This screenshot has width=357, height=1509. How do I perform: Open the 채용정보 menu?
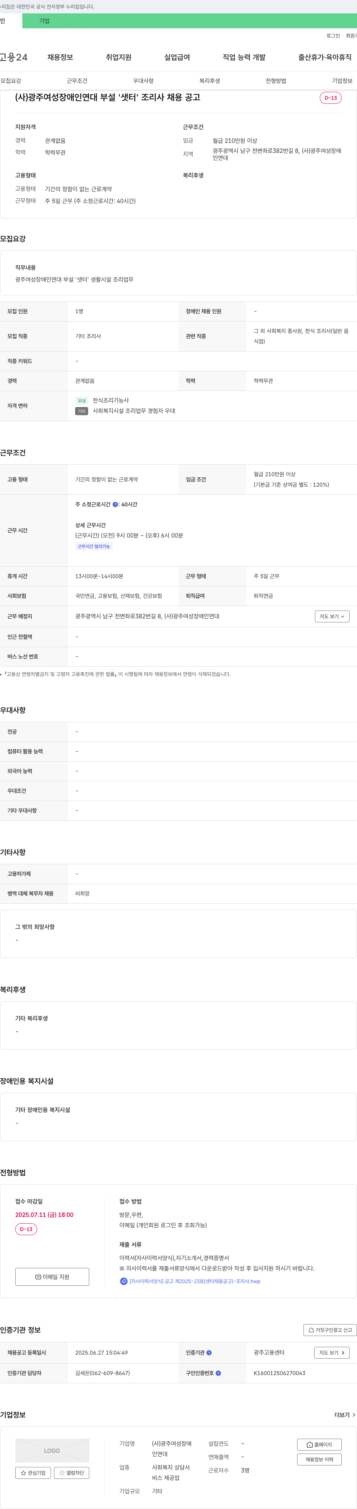pyautogui.click(x=60, y=57)
